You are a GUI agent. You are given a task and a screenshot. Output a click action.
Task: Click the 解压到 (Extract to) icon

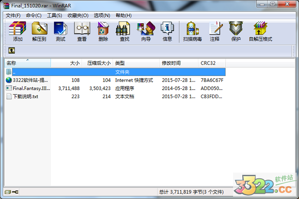point(39,31)
